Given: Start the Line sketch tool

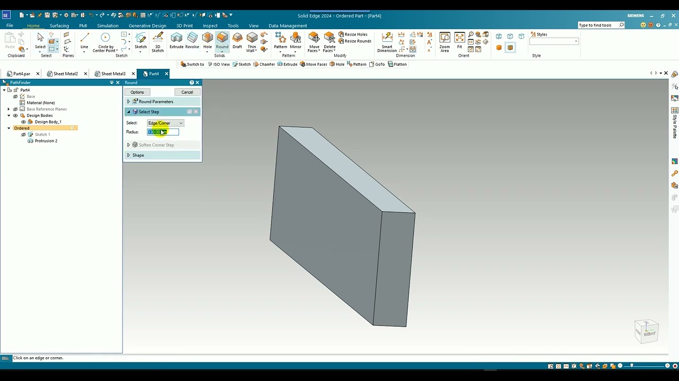Looking at the screenshot, I should pyautogui.click(x=84, y=41).
